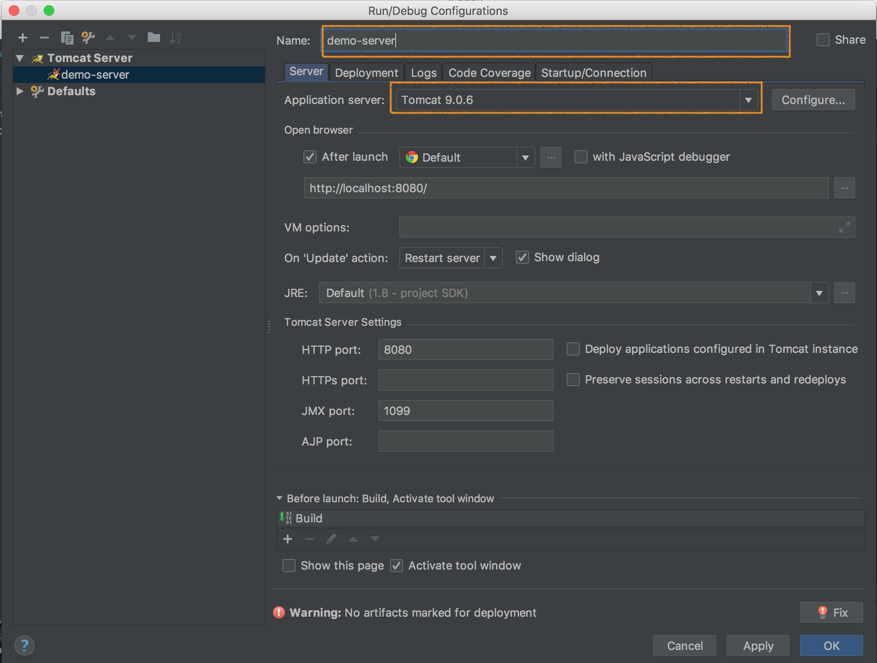Create a new configuration folder
Screen dimensions: 877x663
(x=154, y=38)
